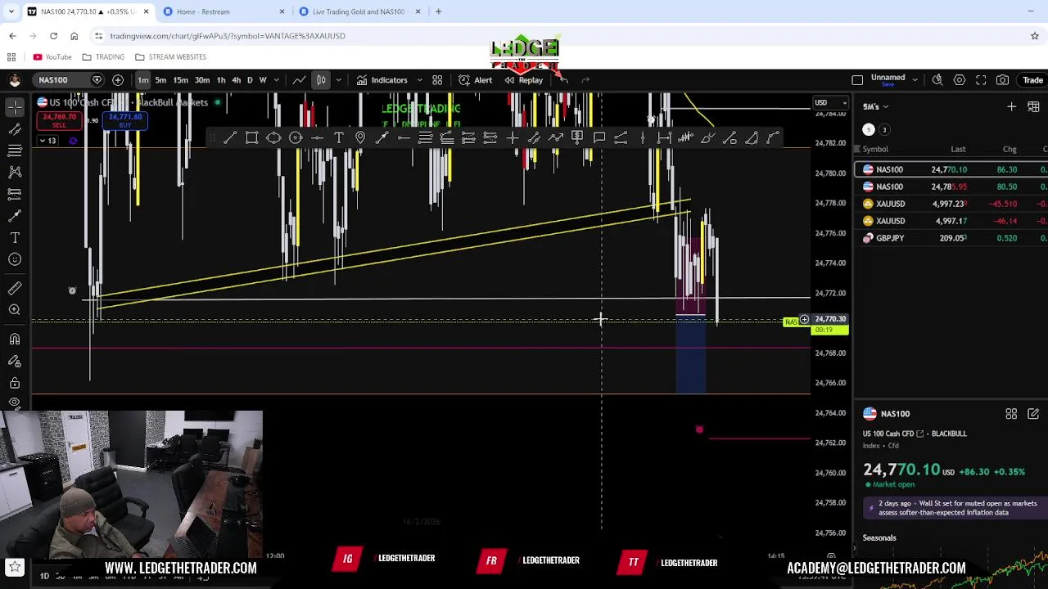Enter fullscreen chart mode
The height and width of the screenshot is (589, 1048).
tap(981, 80)
